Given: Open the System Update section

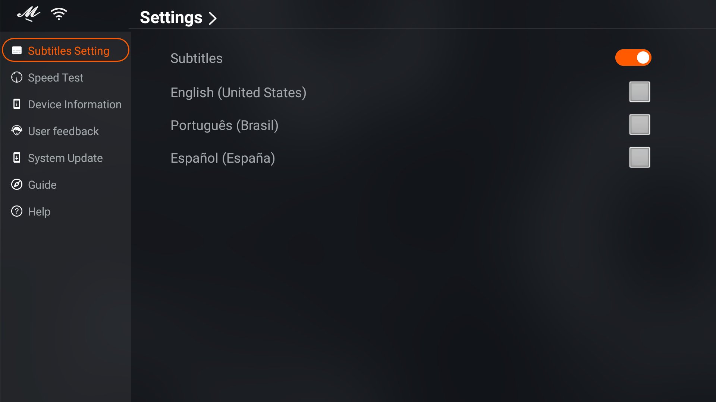Looking at the screenshot, I should click(66, 158).
